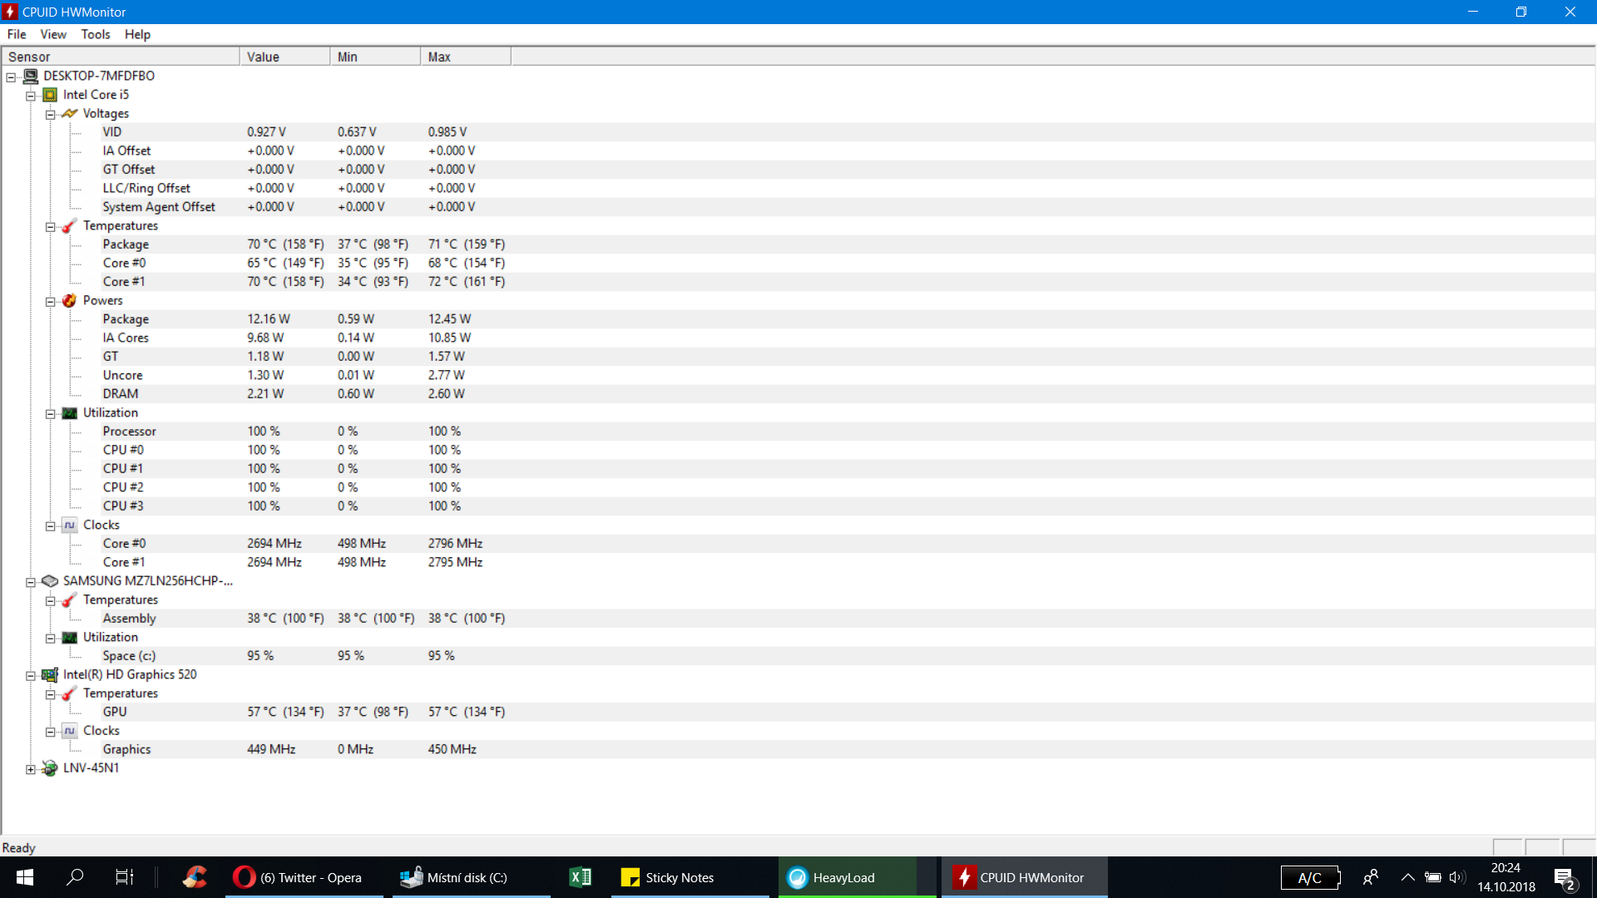
Task: Open the Sticky Notes taskbar button
Action: point(679,877)
